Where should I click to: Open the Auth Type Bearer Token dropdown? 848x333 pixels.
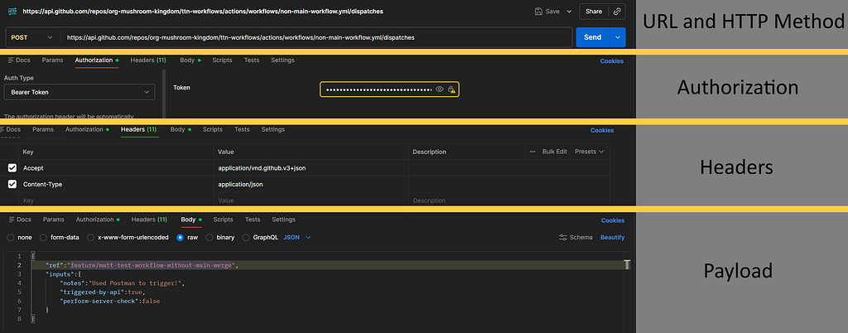coord(79,93)
